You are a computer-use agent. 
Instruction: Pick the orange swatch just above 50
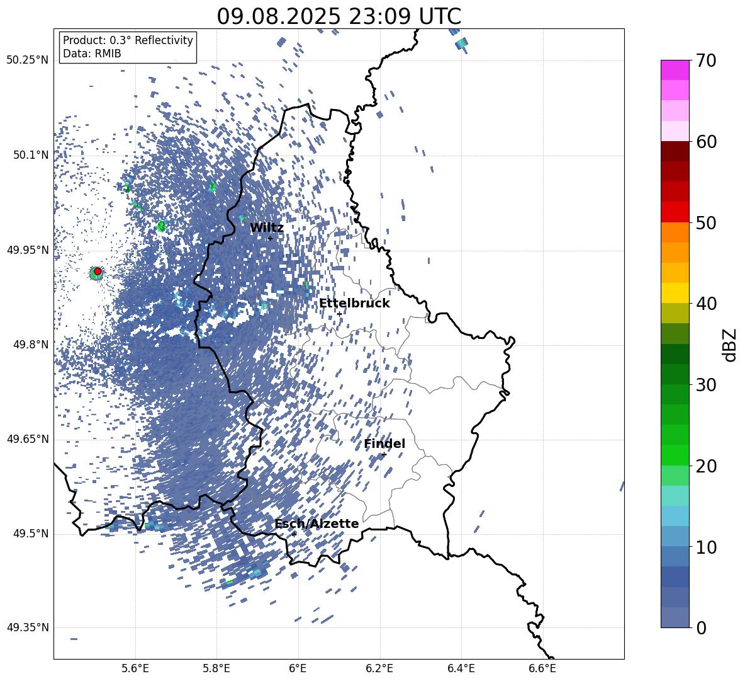(x=675, y=232)
